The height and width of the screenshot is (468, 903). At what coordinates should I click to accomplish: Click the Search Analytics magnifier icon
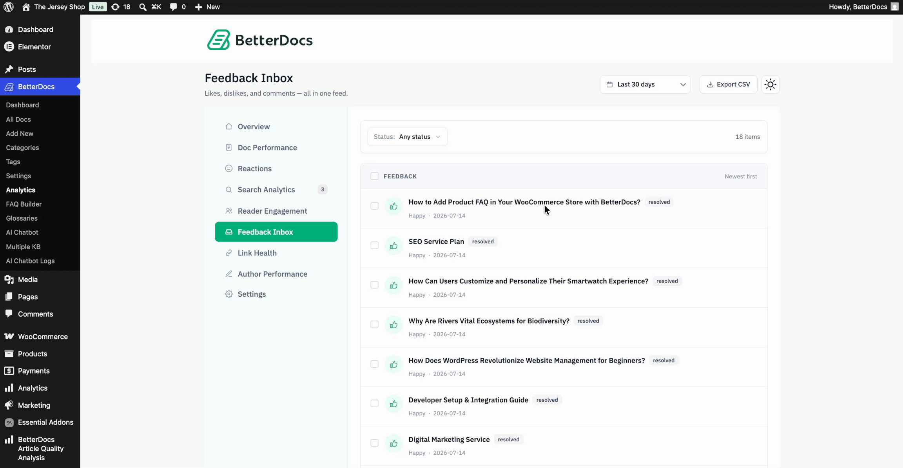(229, 189)
